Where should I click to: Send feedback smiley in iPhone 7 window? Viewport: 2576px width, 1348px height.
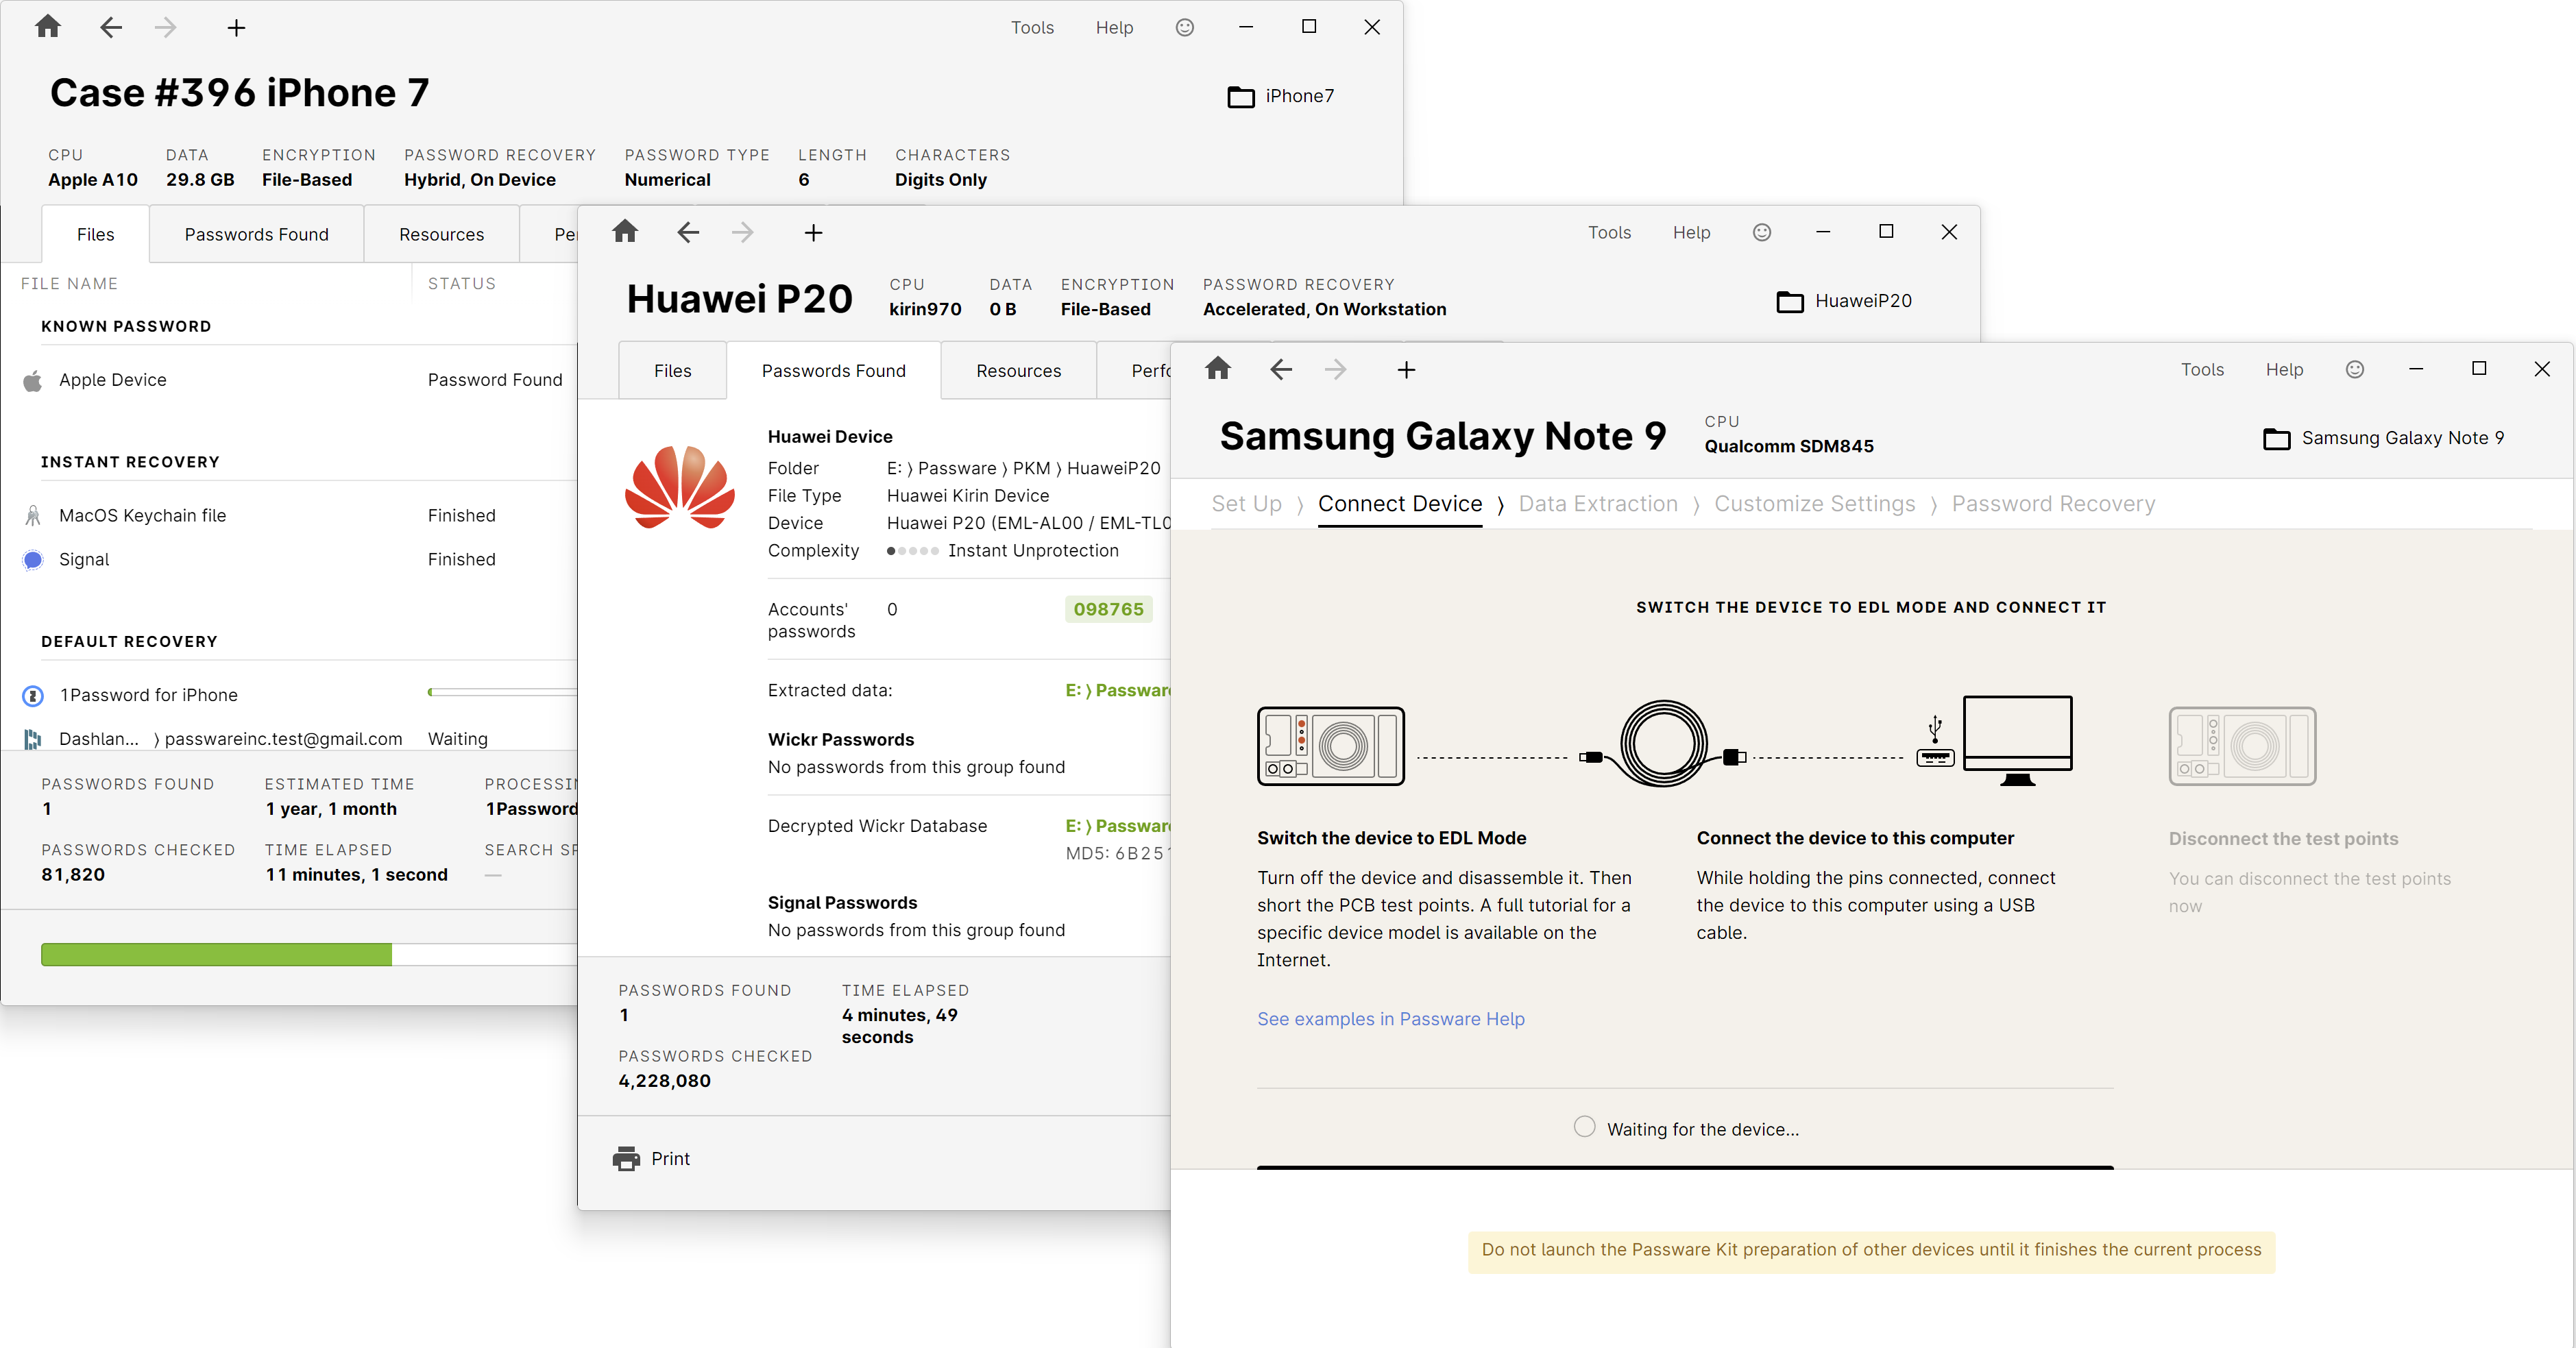[x=1184, y=27]
